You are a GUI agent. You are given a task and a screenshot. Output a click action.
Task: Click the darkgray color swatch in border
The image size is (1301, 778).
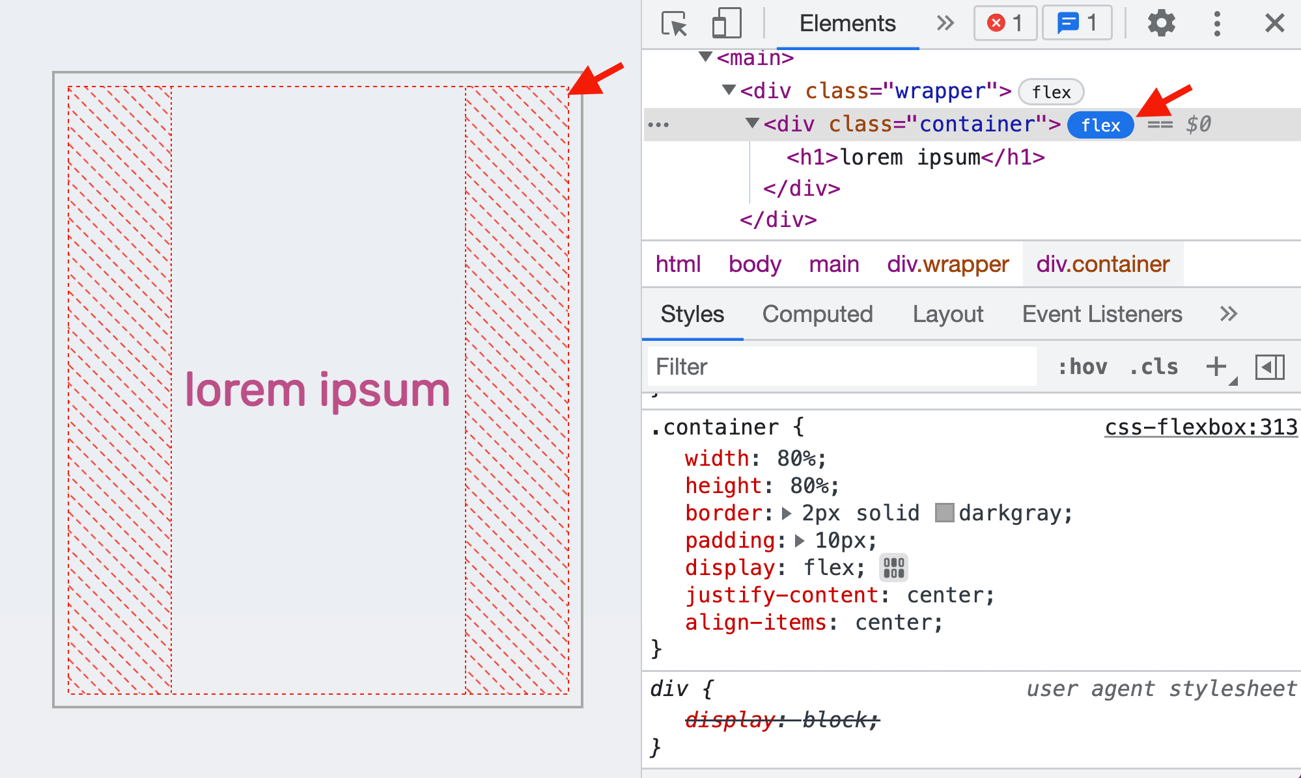point(944,513)
